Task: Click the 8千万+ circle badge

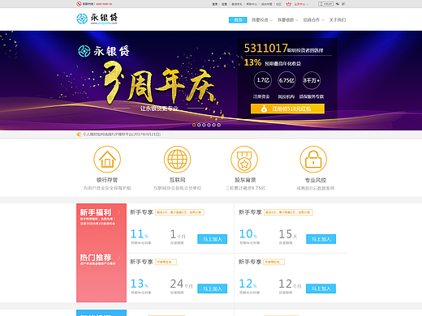Action: [x=312, y=80]
